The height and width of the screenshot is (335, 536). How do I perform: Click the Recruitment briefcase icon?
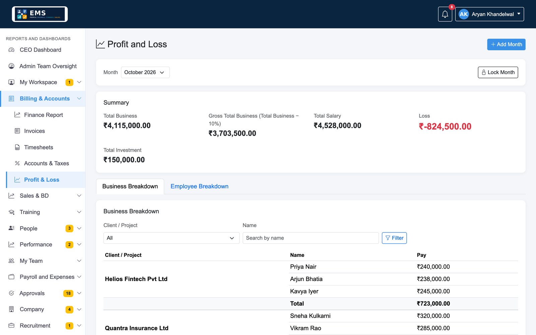[11, 326]
